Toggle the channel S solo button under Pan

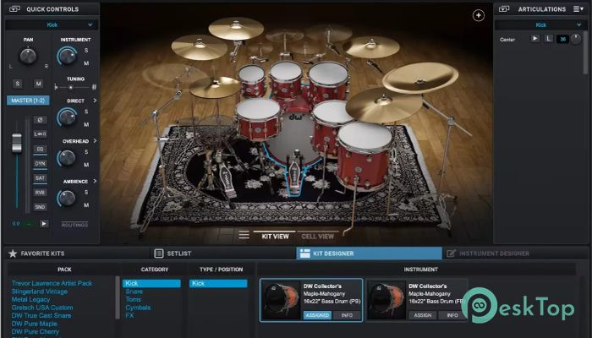click(x=18, y=84)
